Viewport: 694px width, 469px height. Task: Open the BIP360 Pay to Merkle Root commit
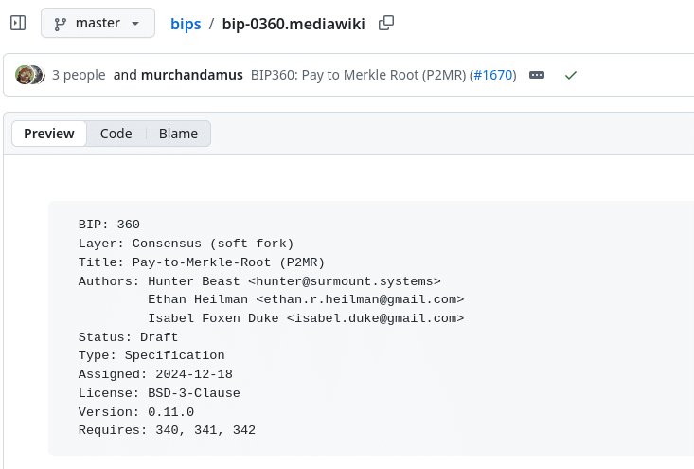tap(358, 75)
